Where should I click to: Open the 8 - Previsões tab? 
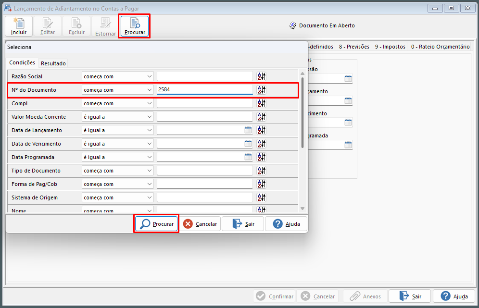pos(354,47)
